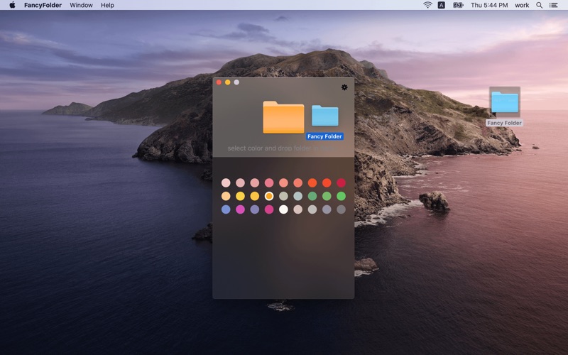Image resolution: width=568 pixels, height=355 pixels.
Task: Pick the bright green swatch ending the middle row
Action: 341,196
